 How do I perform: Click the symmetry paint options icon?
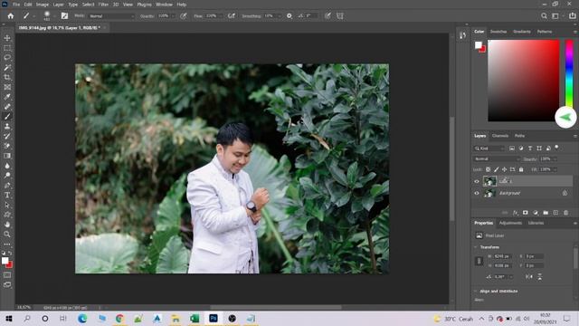point(340,16)
